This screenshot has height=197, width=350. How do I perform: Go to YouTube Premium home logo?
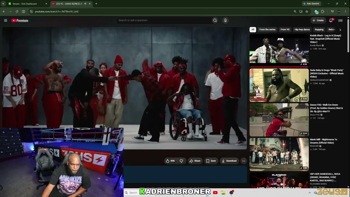(20, 21)
